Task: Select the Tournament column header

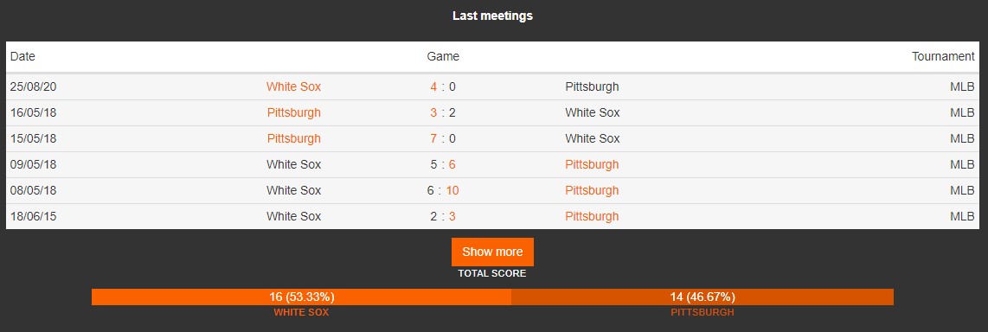Action: [x=943, y=57]
